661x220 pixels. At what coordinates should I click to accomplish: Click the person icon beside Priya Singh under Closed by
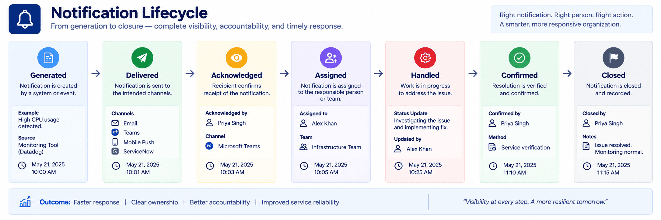coord(586,123)
